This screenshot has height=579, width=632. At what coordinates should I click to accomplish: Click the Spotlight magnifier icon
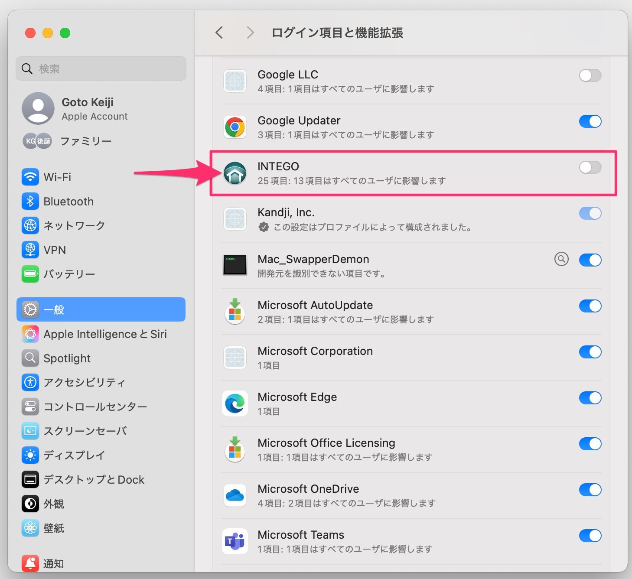[x=30, y=358]
